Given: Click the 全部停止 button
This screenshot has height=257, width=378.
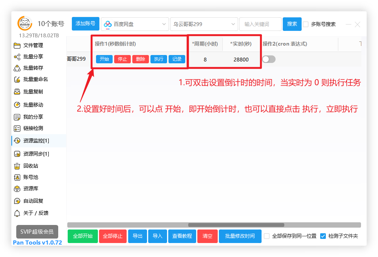Looking at the screenshot, I should coord(113,236).
